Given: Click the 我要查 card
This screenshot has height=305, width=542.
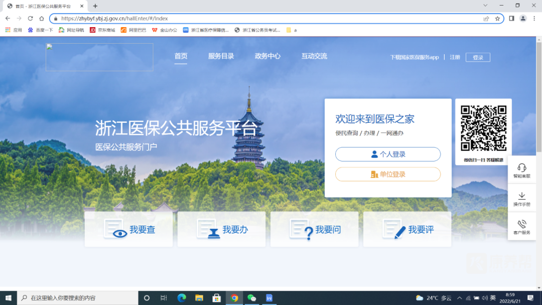Looking at the screenshot, I should (128, 229).
